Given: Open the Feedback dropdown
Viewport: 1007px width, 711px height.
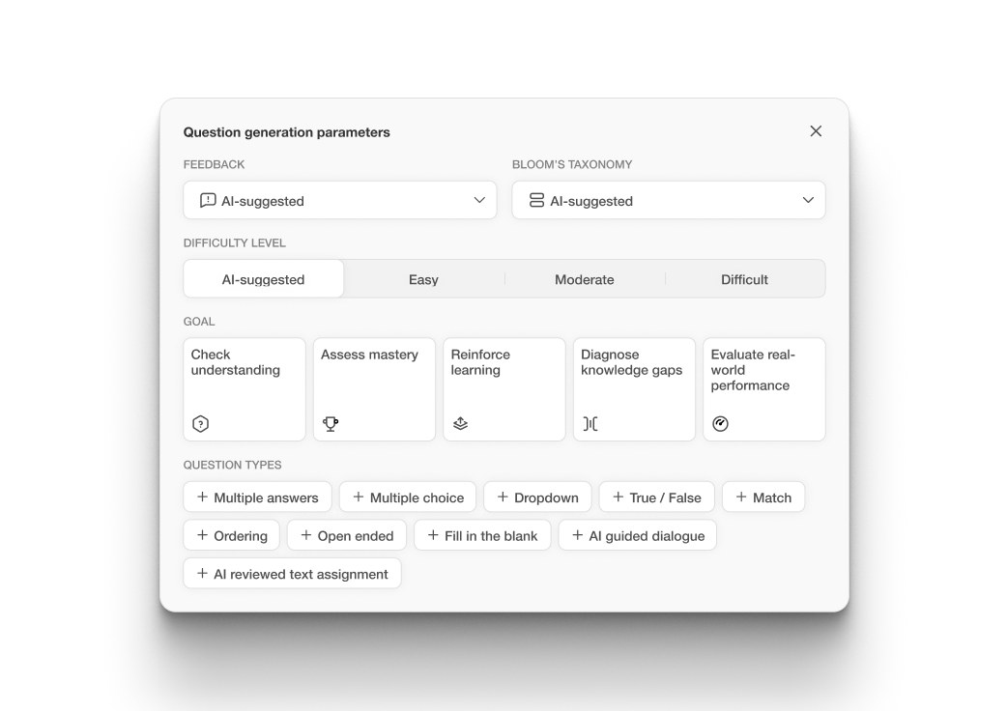Looking at the screenshot, I should click(x=339, y=200).
